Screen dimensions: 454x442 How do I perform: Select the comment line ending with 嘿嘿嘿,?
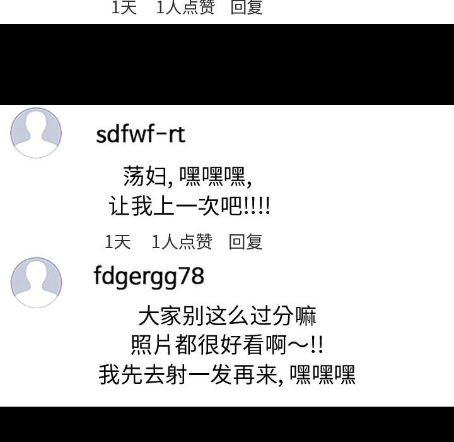point(187,176)
